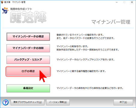Image resolution: width=136 pixels, height=108 pixels.
Task: Open 各種設定 green button
Action: point(28,88)
